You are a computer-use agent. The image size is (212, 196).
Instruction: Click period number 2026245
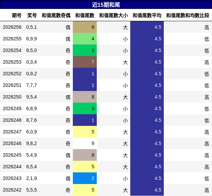pyautogui.click(x=12, y=155)
